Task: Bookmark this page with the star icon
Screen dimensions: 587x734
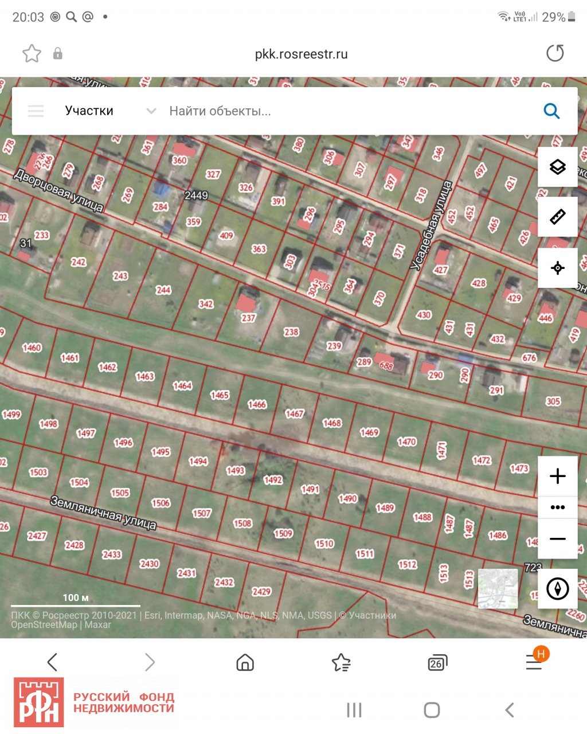Action: click(x=32, y=54)
